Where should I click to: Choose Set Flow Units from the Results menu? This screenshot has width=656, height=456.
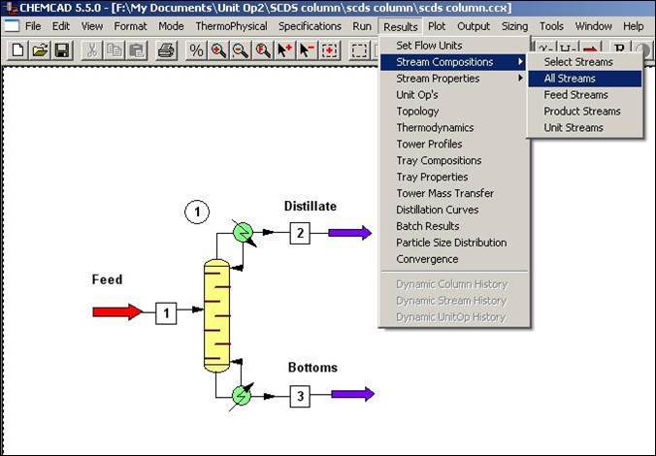[453, 46]
